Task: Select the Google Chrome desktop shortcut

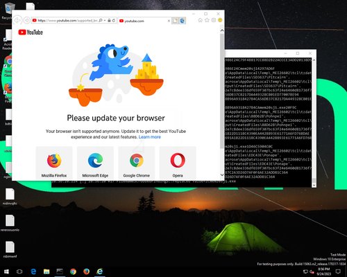Action: coord(8,66)
